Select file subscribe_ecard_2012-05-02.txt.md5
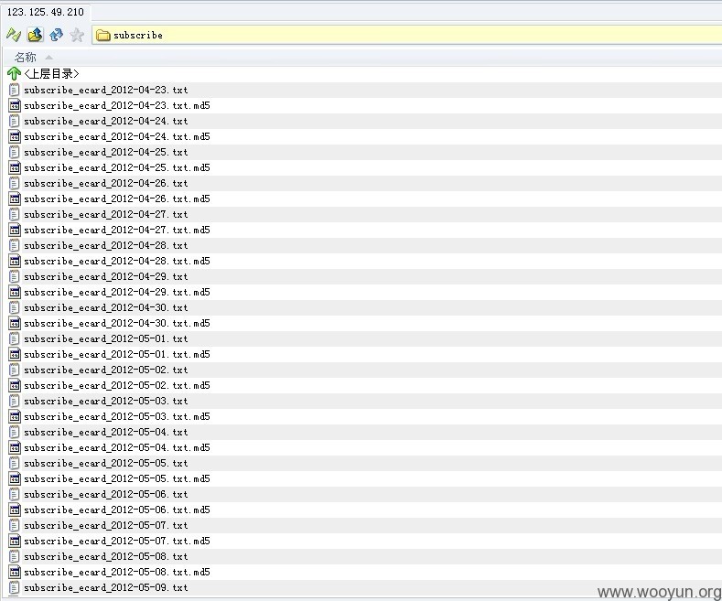This screenshot has width=722, height=601. 117,386
